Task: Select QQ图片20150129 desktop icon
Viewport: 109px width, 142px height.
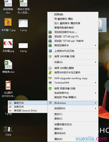Action: [8, 85]
